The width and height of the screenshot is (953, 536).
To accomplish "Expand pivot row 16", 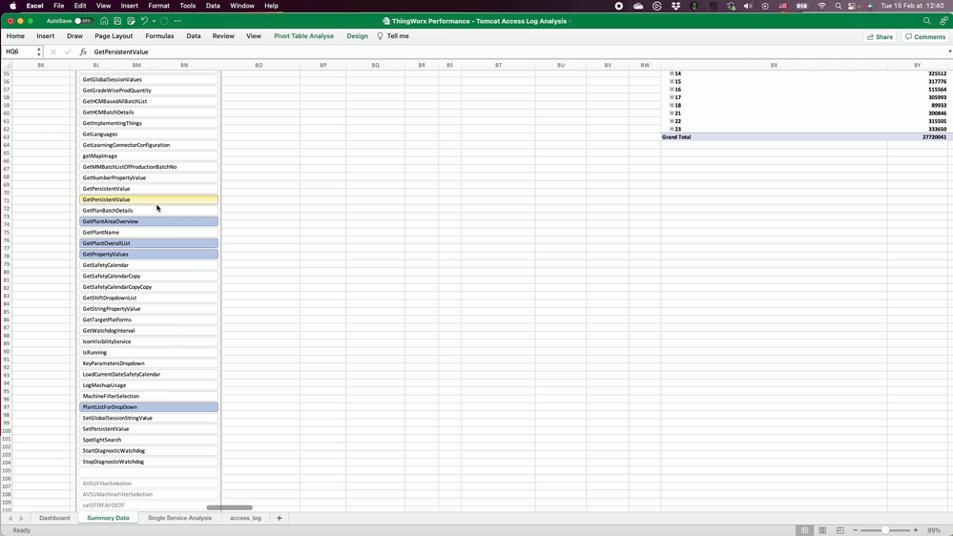I will [x=672, y=90].
